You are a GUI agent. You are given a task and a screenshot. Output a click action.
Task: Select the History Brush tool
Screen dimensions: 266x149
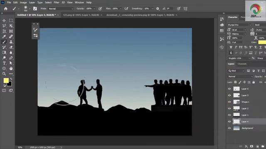4,47
